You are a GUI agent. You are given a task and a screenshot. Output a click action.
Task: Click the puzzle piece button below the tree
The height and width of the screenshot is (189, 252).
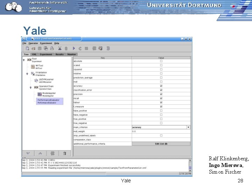52,153
